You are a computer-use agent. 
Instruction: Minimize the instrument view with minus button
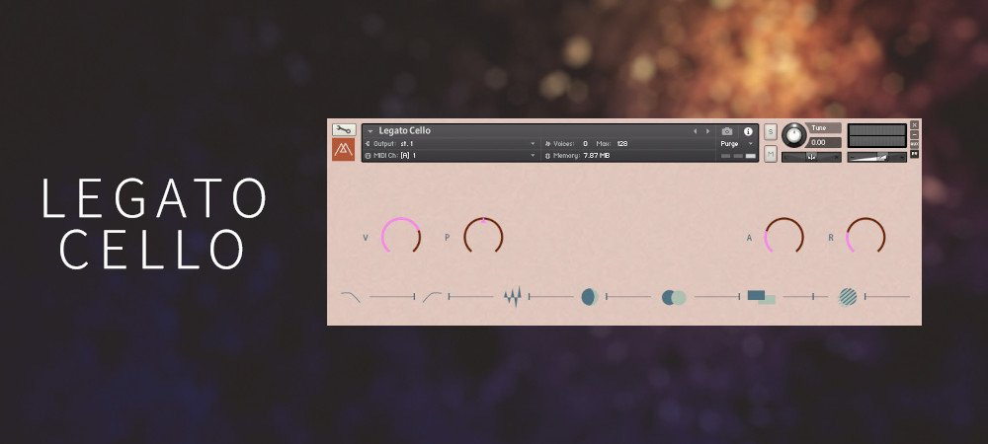click(x=914, y=134)
